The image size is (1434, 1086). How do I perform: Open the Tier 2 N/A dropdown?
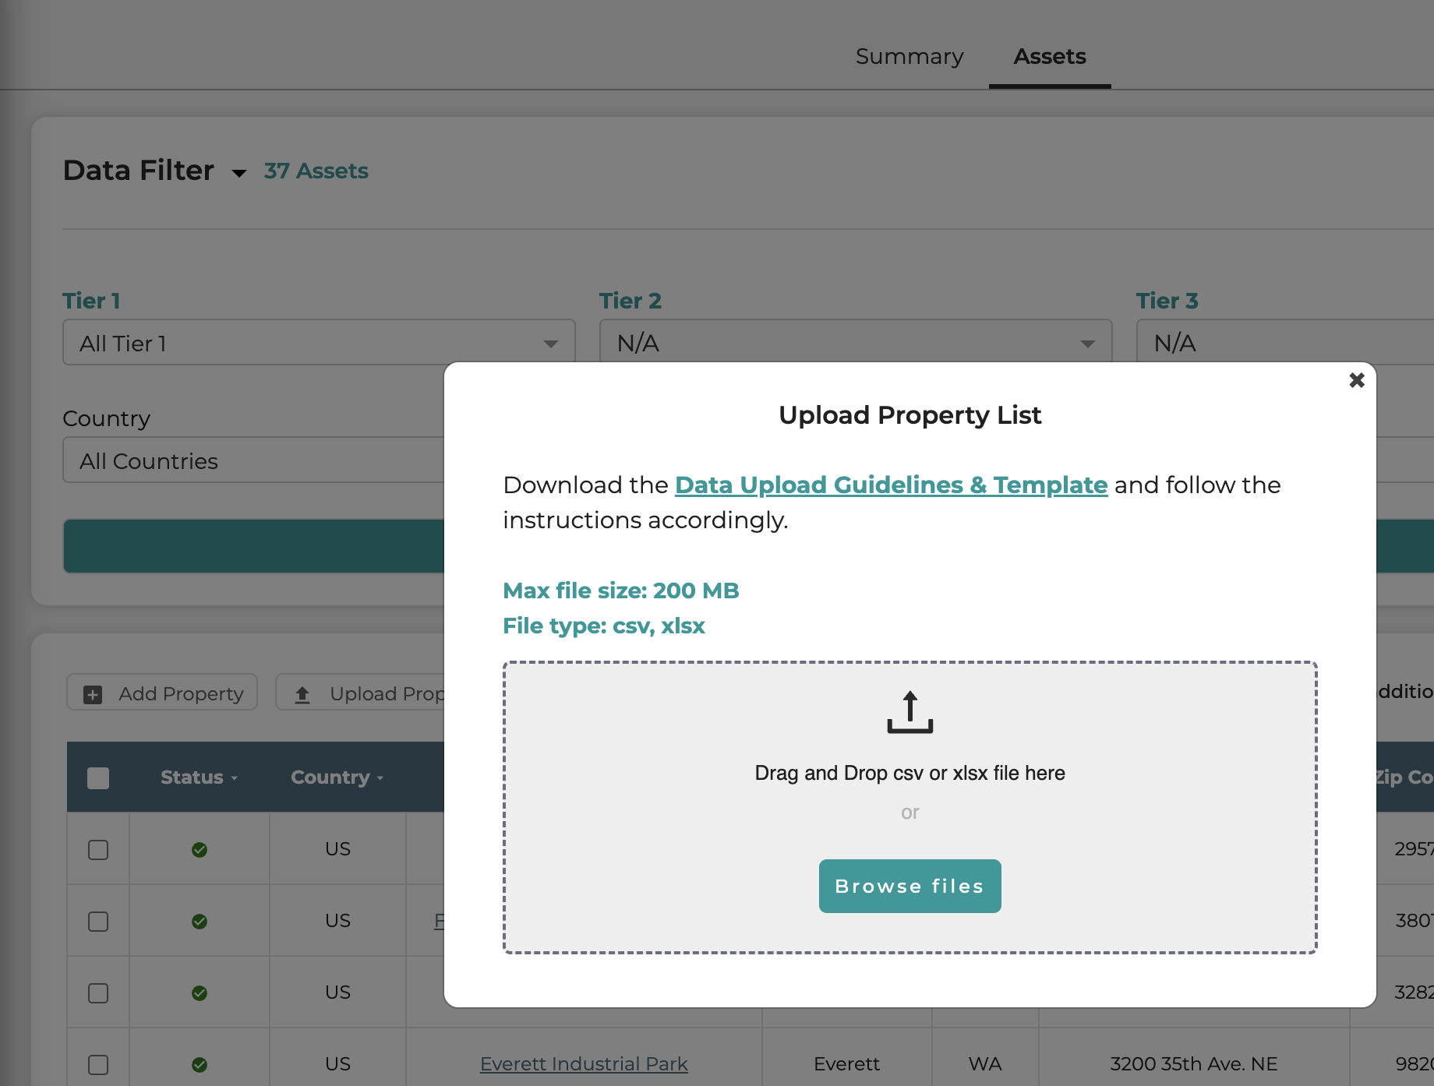click(x=855, y=343)
